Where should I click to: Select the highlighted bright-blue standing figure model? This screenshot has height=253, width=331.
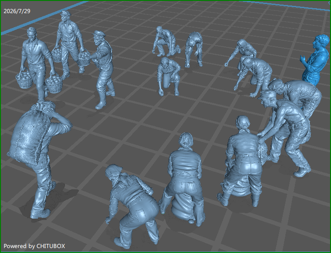pyautogui.click(x=315, y=60)
